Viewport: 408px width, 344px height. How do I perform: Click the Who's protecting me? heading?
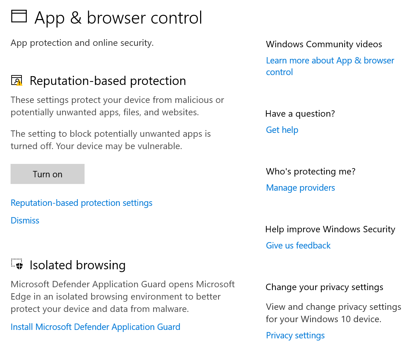click(x=310, y=172)
